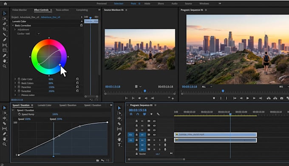
Task: Click the timeline playhead marker on ruler
Action: coord(230,114)
